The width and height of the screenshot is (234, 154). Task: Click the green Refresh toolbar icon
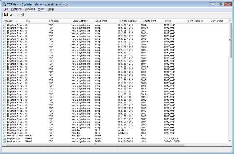[x=22, y=15]
